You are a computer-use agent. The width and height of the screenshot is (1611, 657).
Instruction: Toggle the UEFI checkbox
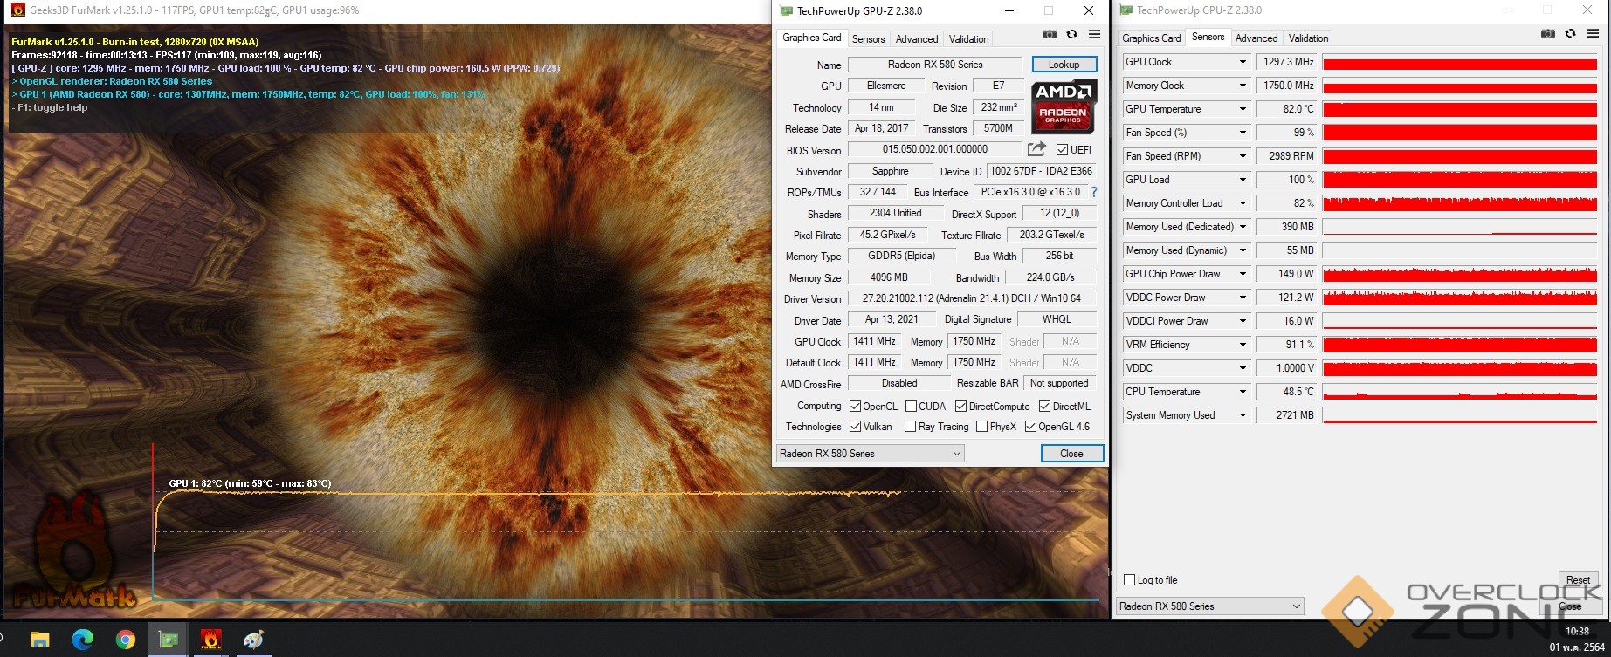point(1062,150)
